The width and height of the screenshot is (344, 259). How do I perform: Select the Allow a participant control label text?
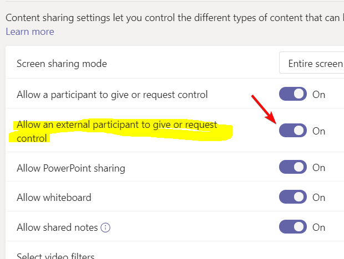[x=112, y=95]
